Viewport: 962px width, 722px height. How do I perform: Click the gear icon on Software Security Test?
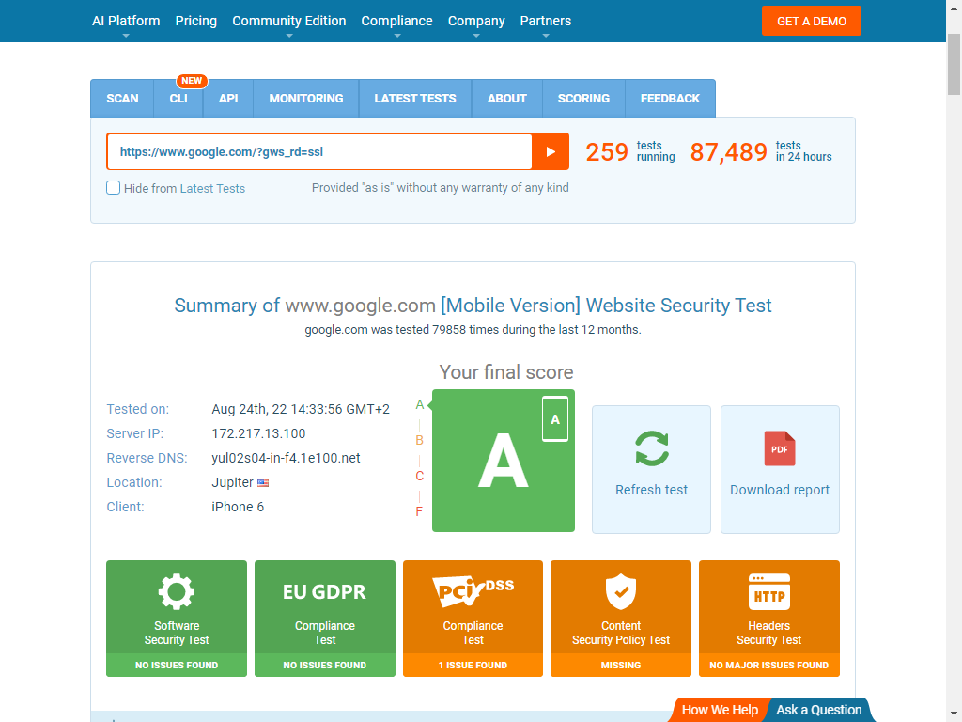click(x=177, y=591)
